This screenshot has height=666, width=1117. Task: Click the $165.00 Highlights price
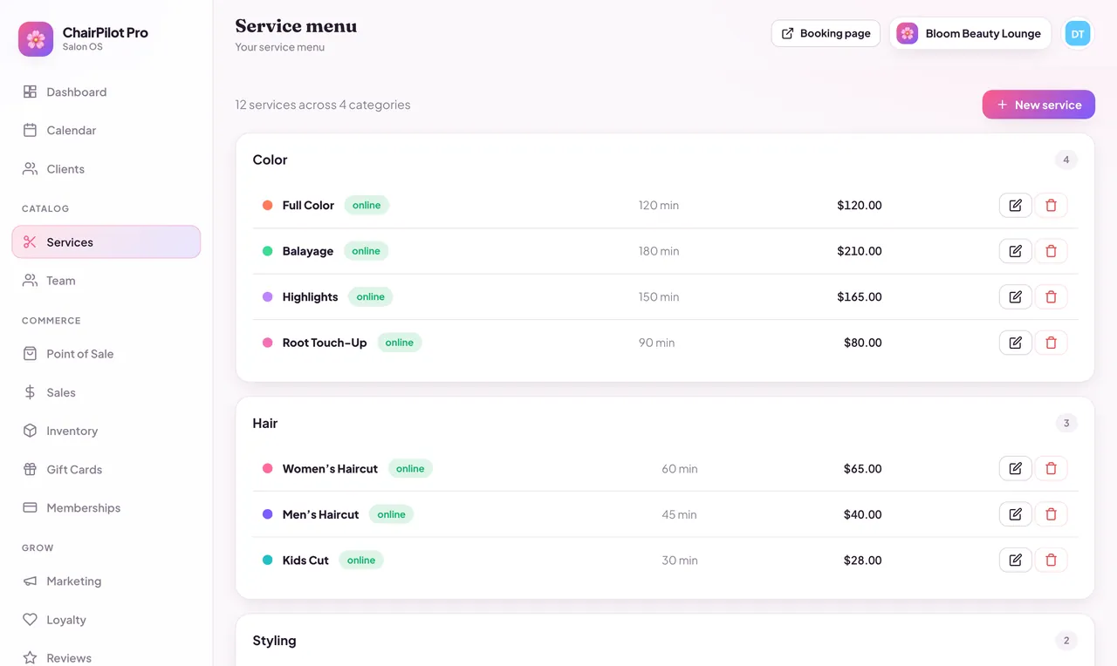(x=860, y=297)
